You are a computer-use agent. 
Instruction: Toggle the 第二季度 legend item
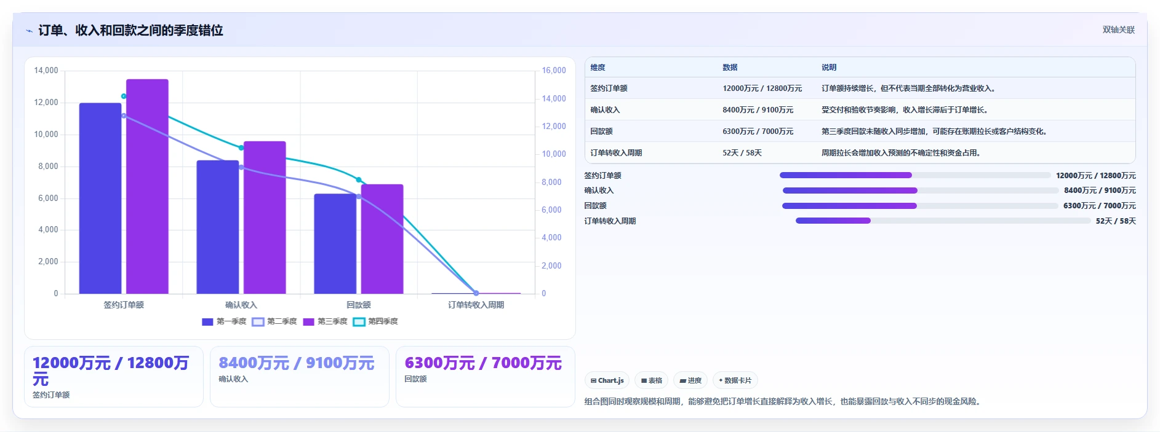pos(274,321)
